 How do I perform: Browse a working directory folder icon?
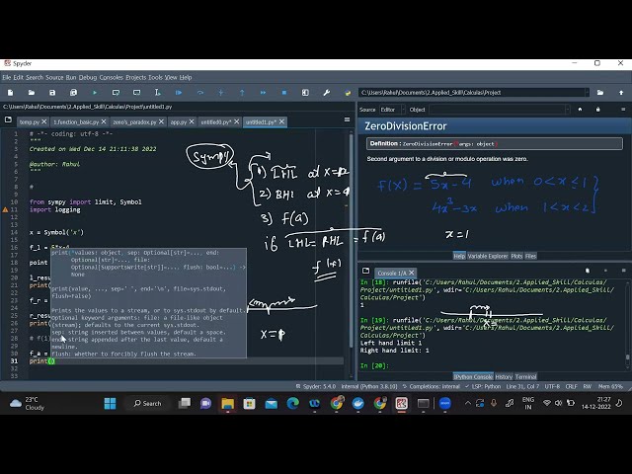(600, 93)
